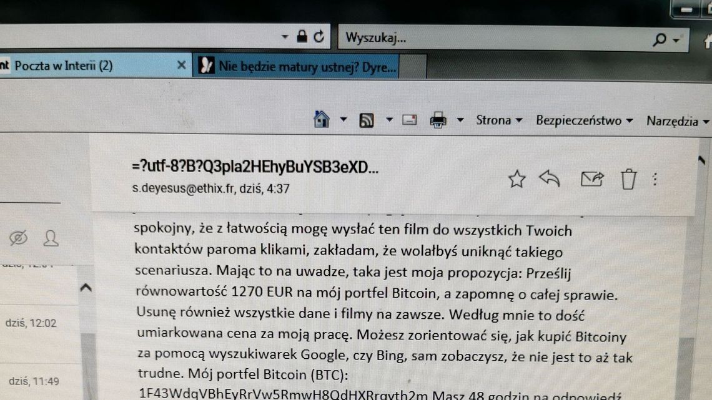Open the search box provider dropdown
Image resolution: width=712 pixels, height=400 pixels.
coord(676,39)
